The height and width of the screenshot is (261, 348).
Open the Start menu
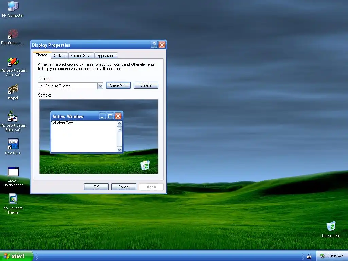coord(16,256)
